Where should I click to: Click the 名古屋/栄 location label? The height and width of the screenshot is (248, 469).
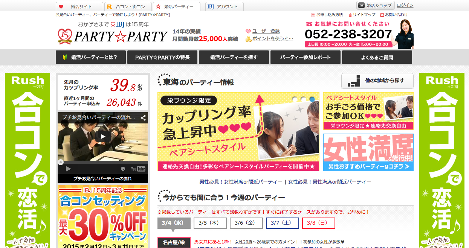174,242
